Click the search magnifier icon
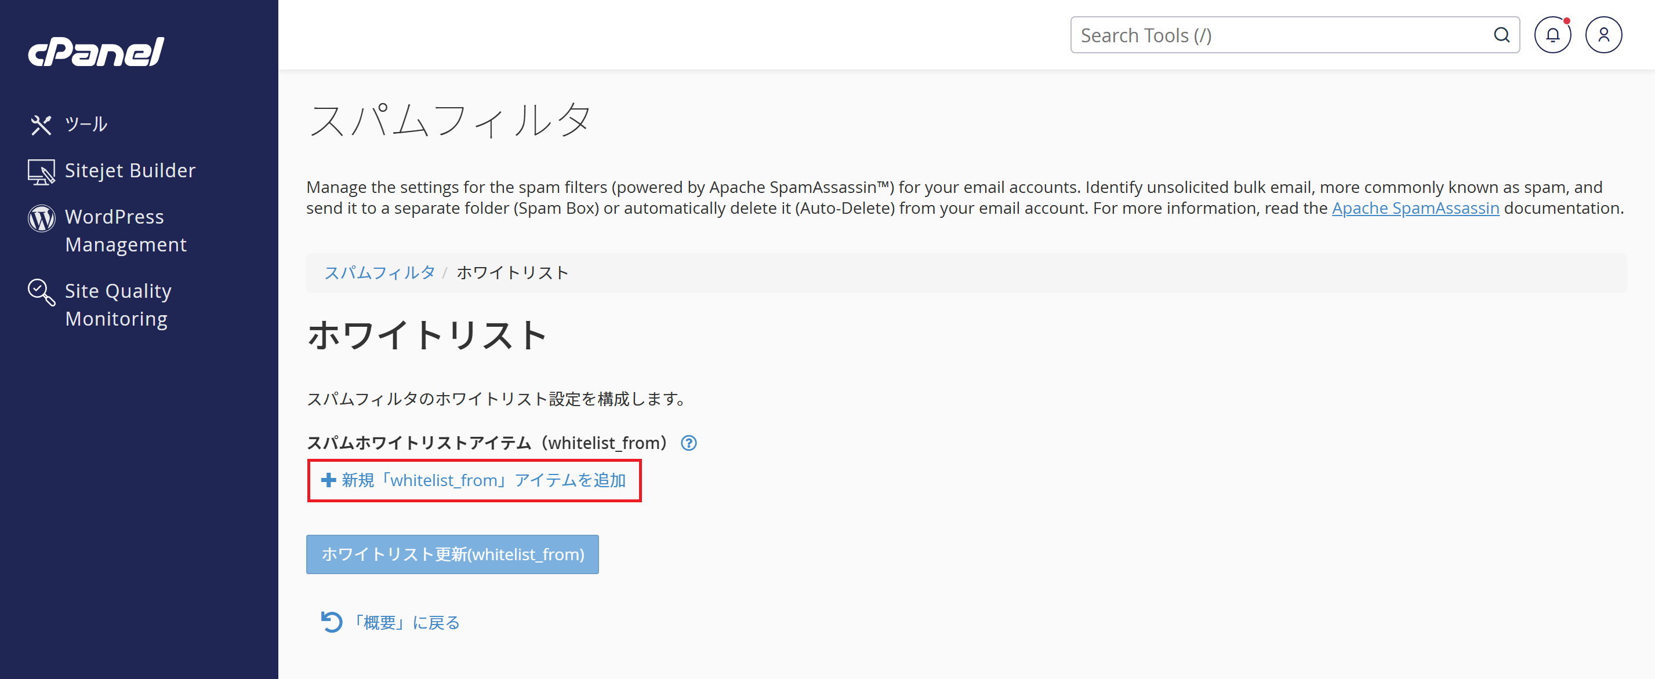 coord(1501,35)
